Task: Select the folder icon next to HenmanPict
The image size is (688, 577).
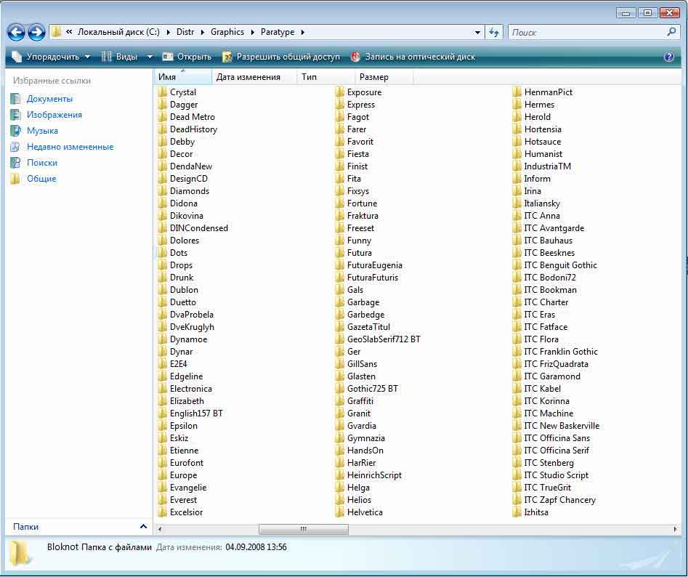Action: 517,92
